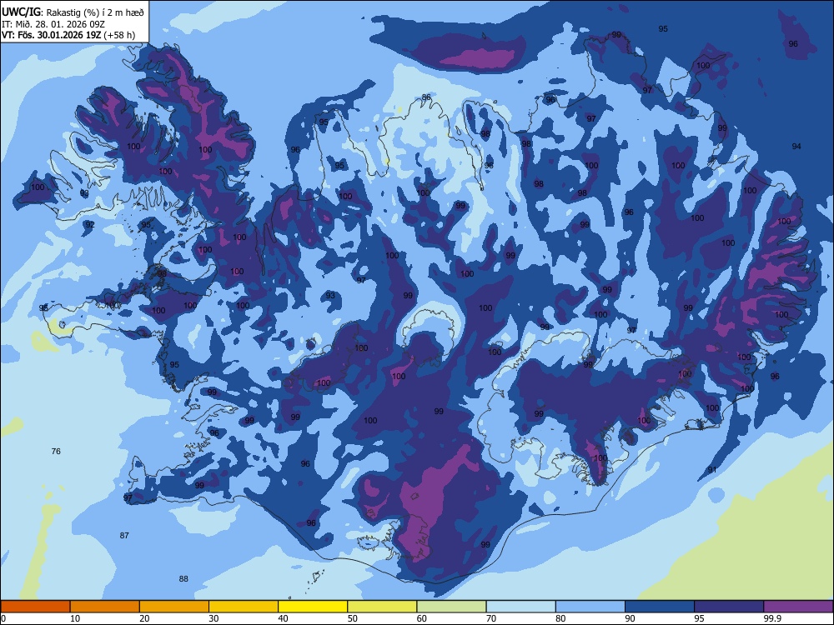Click the 50-60 pale yellow legend swatch
Image resolution: width=834 pixels, height=625 pixels.
click(382, 607)
